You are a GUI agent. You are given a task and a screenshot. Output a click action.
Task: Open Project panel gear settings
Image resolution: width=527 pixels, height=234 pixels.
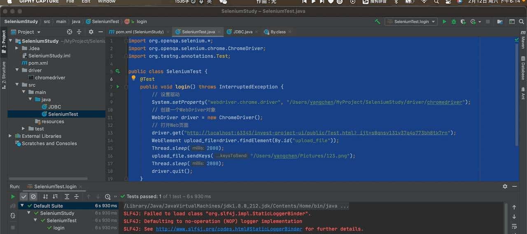tap(91, 32)
